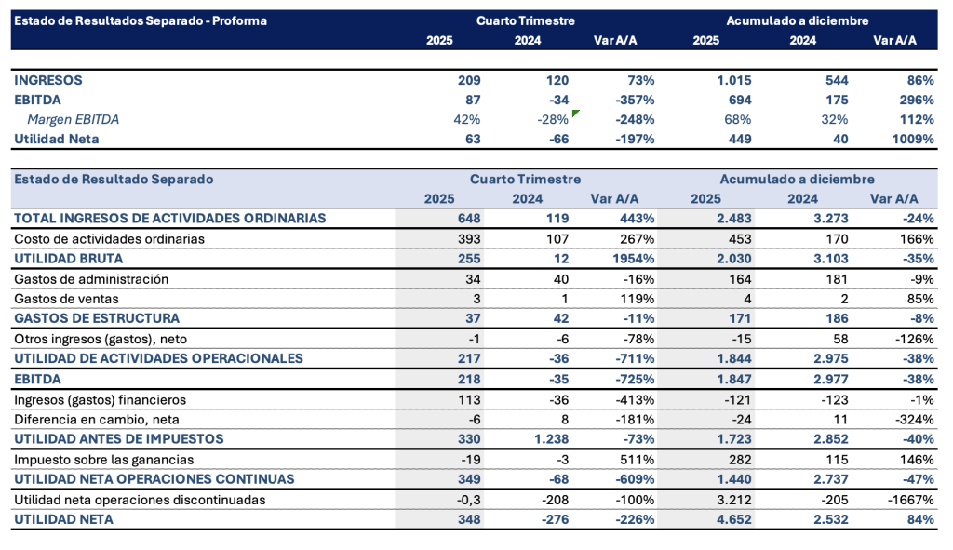The height and width of the screenshot is (550, 953).
Task: Click the 'Ingresos (gastos) financieros' row label
Action: (101, 399)
